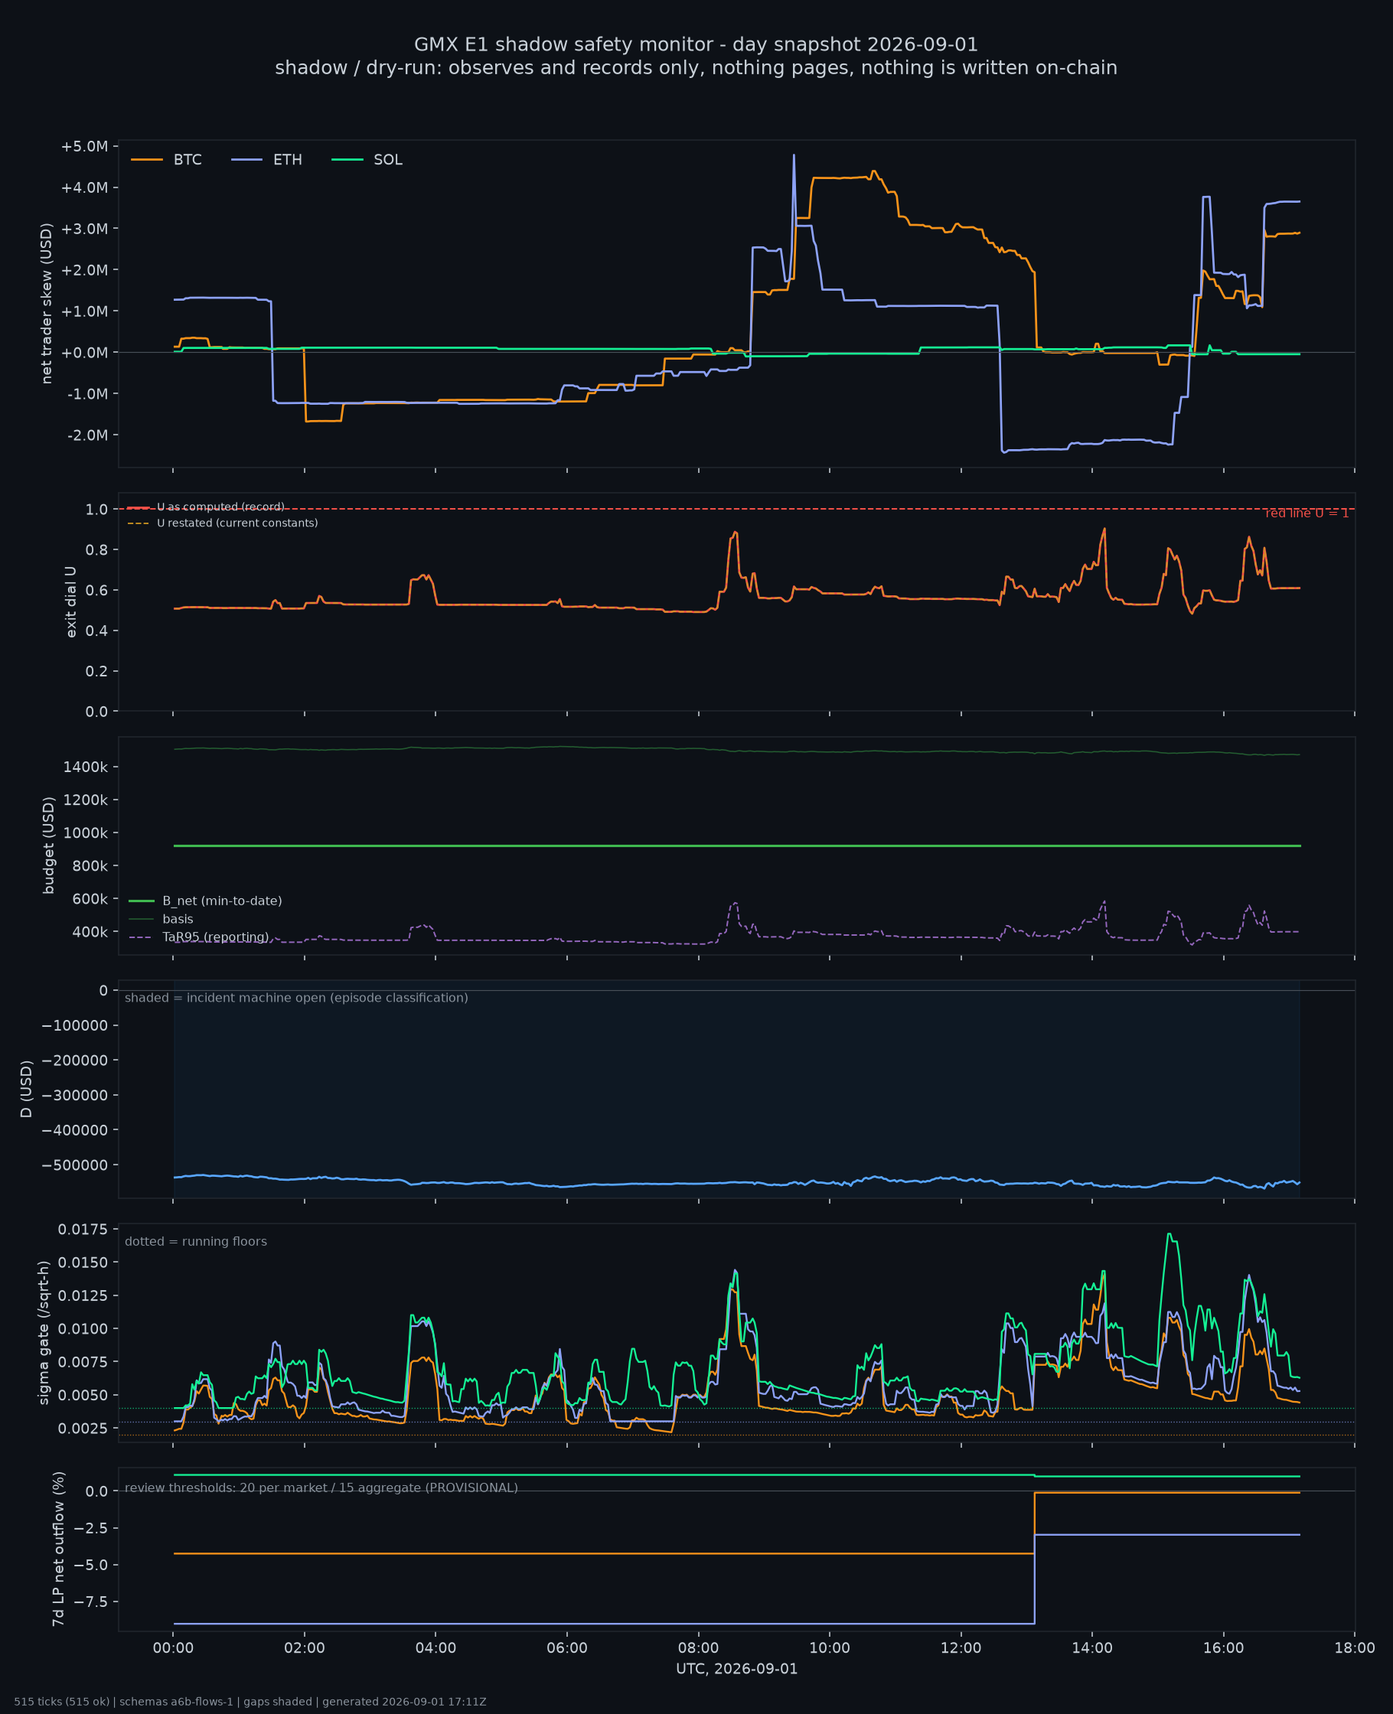The image size is (1393, 1714).
Task: Click the 'basis' legend label
Action: coord(178,919)
